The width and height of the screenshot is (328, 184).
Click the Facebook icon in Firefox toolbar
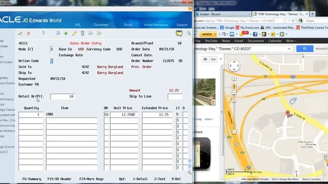[255, 34]
